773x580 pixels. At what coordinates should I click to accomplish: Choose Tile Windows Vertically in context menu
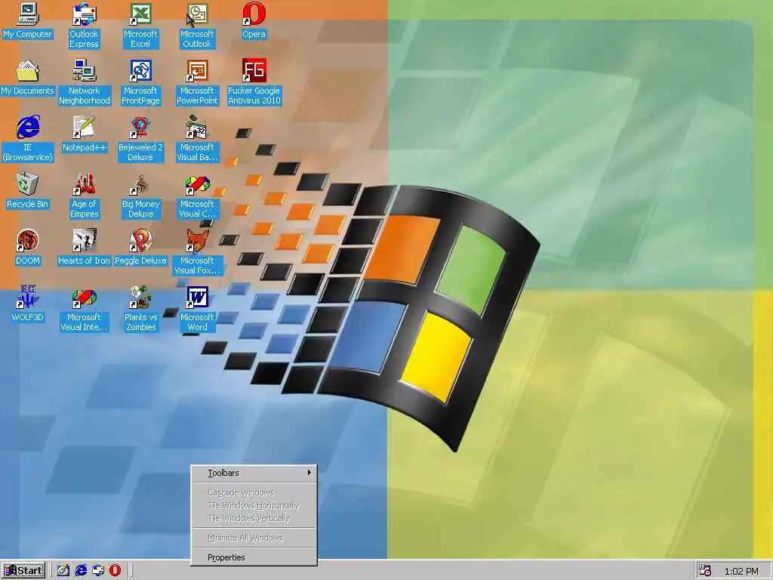[x=254, y=518]
